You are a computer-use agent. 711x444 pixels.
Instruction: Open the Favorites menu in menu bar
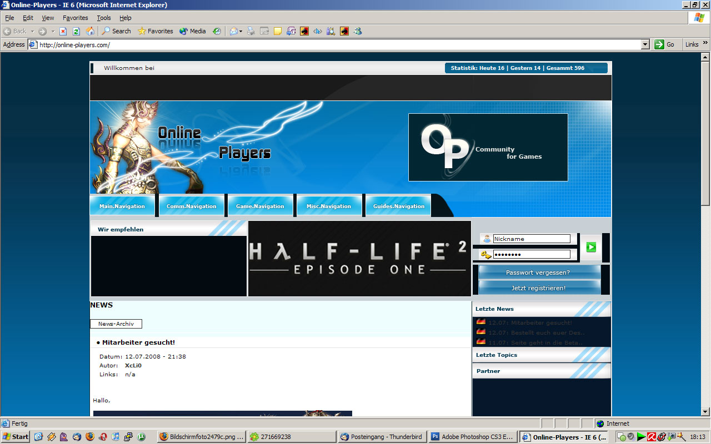click(x=75, y=18)
